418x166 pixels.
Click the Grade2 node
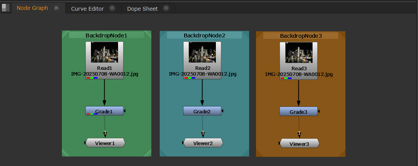coord(202,111)
